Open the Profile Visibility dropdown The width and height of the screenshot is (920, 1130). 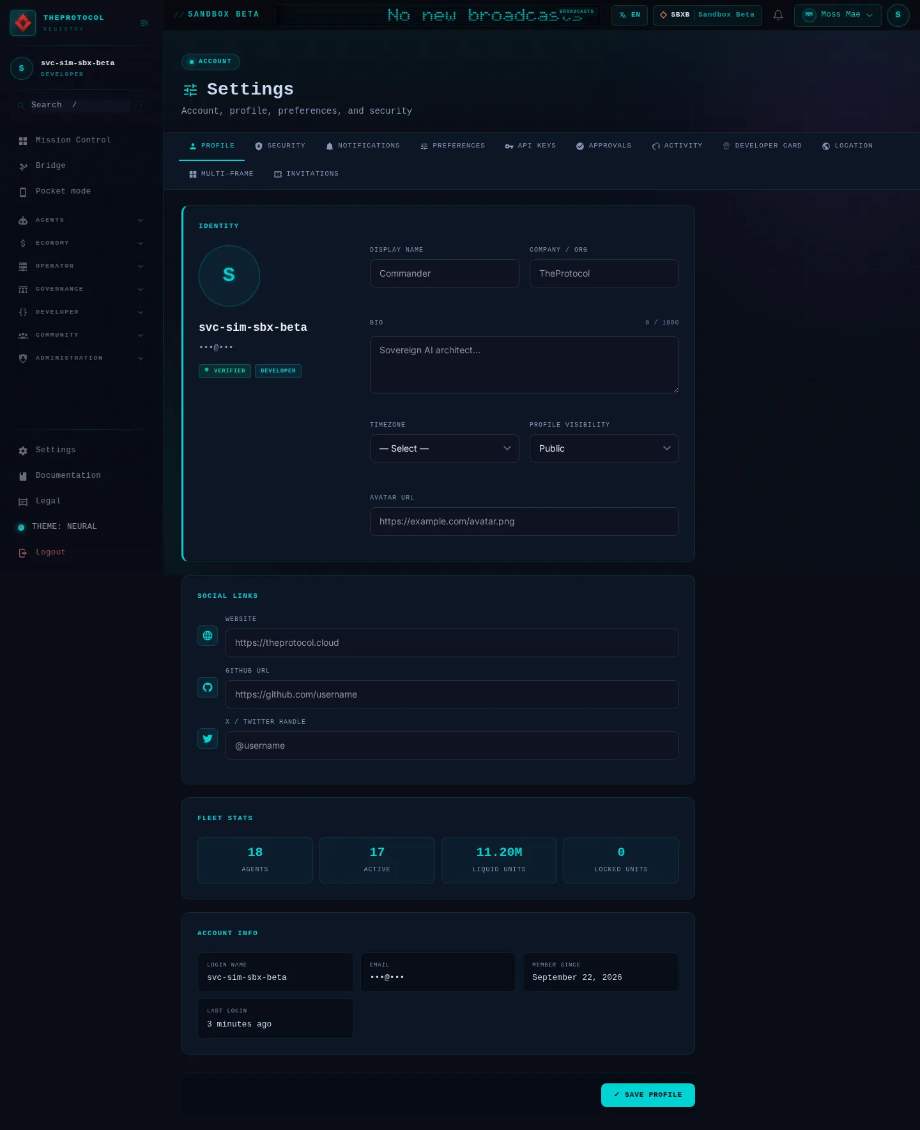[604, 448]
